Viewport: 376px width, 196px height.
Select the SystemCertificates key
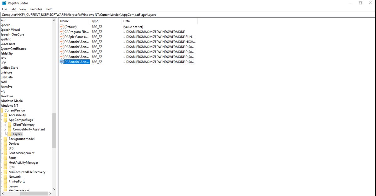point(13,49)
